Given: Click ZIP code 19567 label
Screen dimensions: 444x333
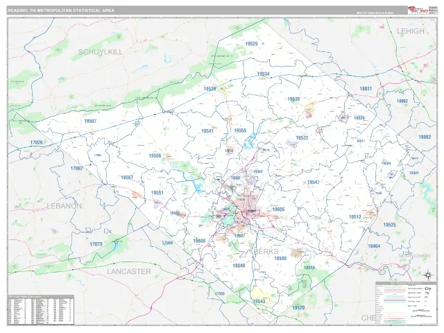Looking at the screenshot, I should click(127, 178).
